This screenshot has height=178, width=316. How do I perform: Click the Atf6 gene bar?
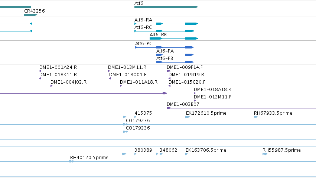[166, 7]
